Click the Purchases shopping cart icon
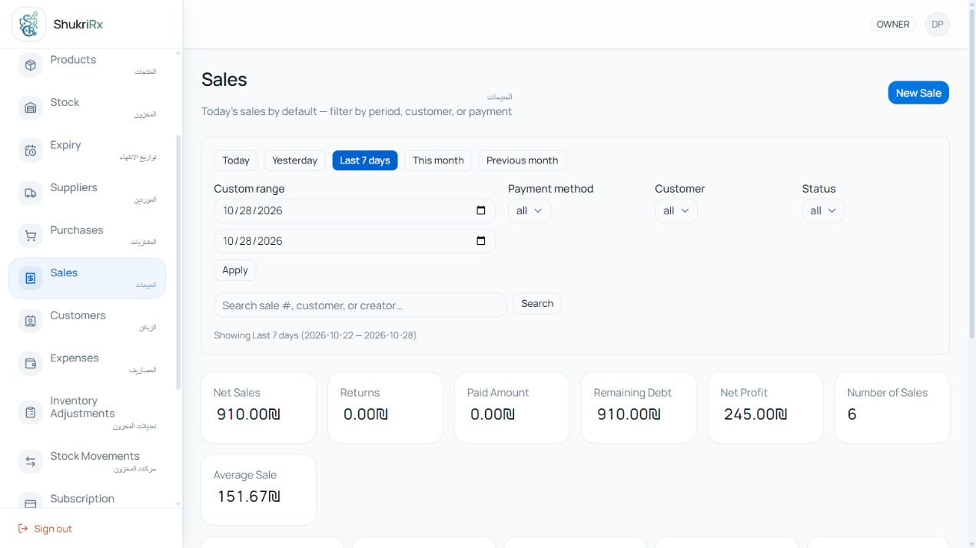Viewport: 976px width, 548px height. 31,236
